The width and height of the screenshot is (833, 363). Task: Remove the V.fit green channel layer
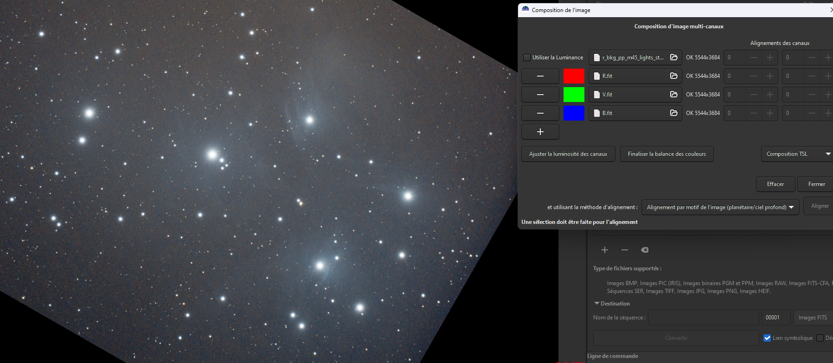[540, 95]
